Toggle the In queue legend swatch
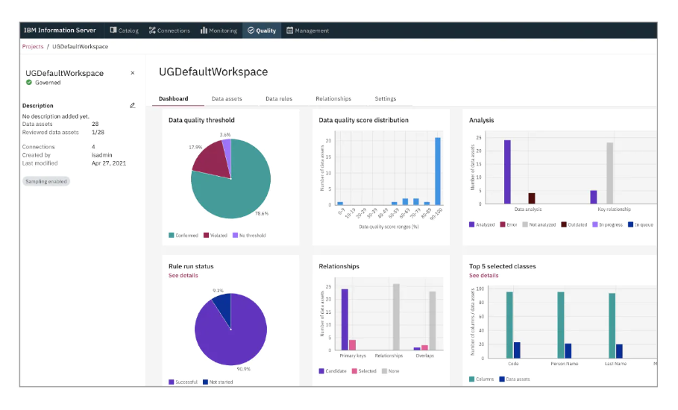The height and width of the screenshot is (410, 678). 630,224
